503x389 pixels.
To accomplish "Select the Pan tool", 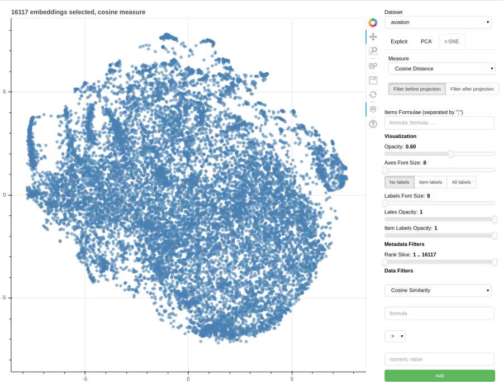I will 373,37.
